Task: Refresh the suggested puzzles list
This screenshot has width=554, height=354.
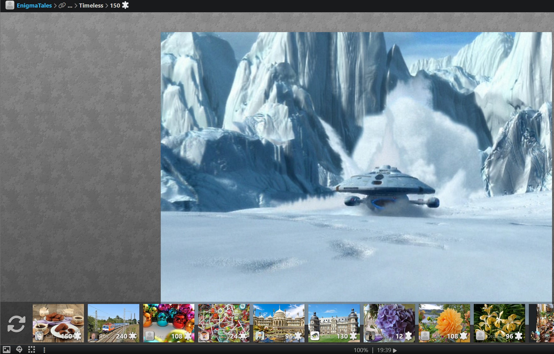Action: tap(16, 324)
